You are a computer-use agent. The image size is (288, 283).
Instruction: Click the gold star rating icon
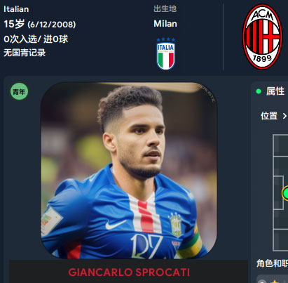tap(275, 282)
